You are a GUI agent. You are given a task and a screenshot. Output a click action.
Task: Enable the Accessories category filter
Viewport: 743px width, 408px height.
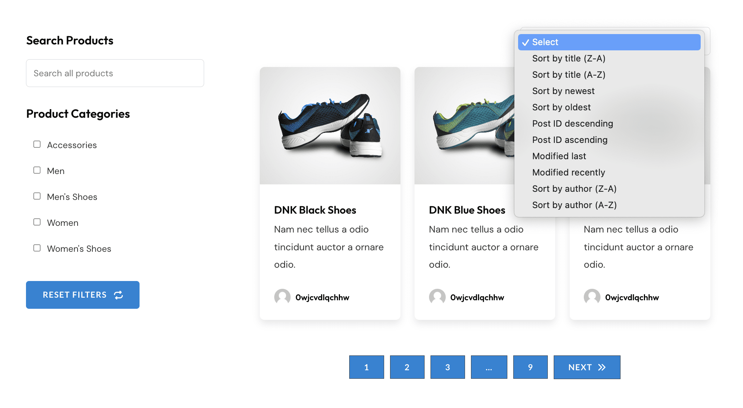pyautogui.click(x=37, y=144)
